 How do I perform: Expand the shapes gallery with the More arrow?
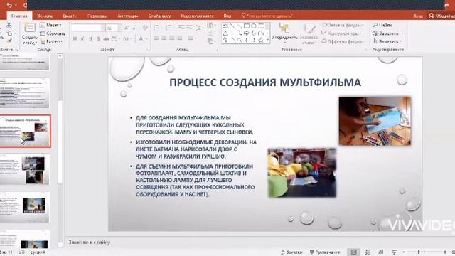coord(267,41)
